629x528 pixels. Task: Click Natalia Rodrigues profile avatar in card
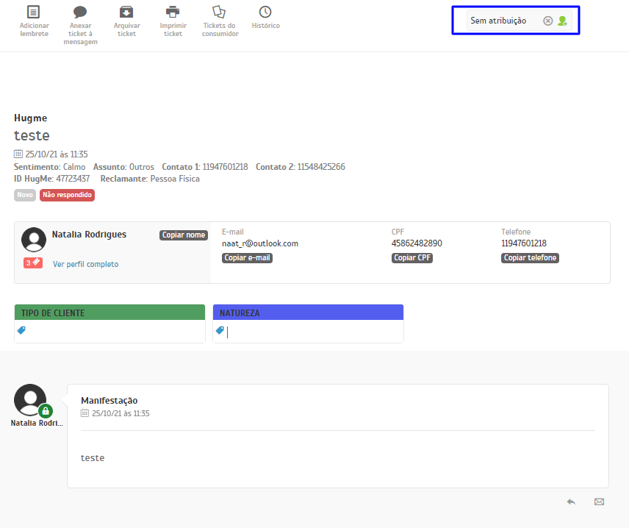[x=34, y=240]
